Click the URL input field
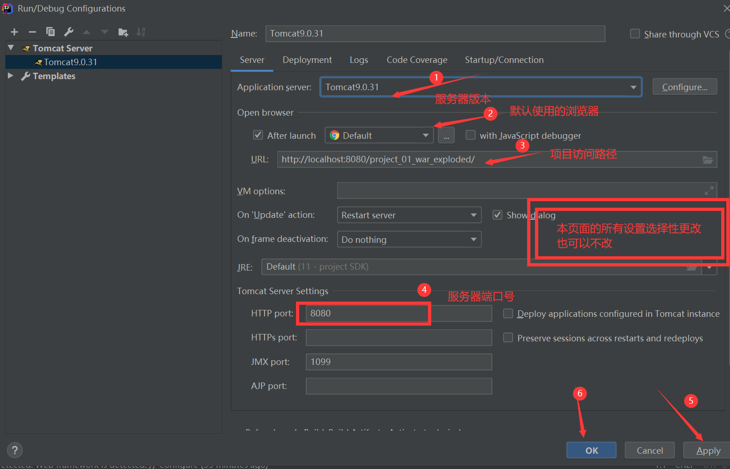The image size is (730, 469). (497, 160)
